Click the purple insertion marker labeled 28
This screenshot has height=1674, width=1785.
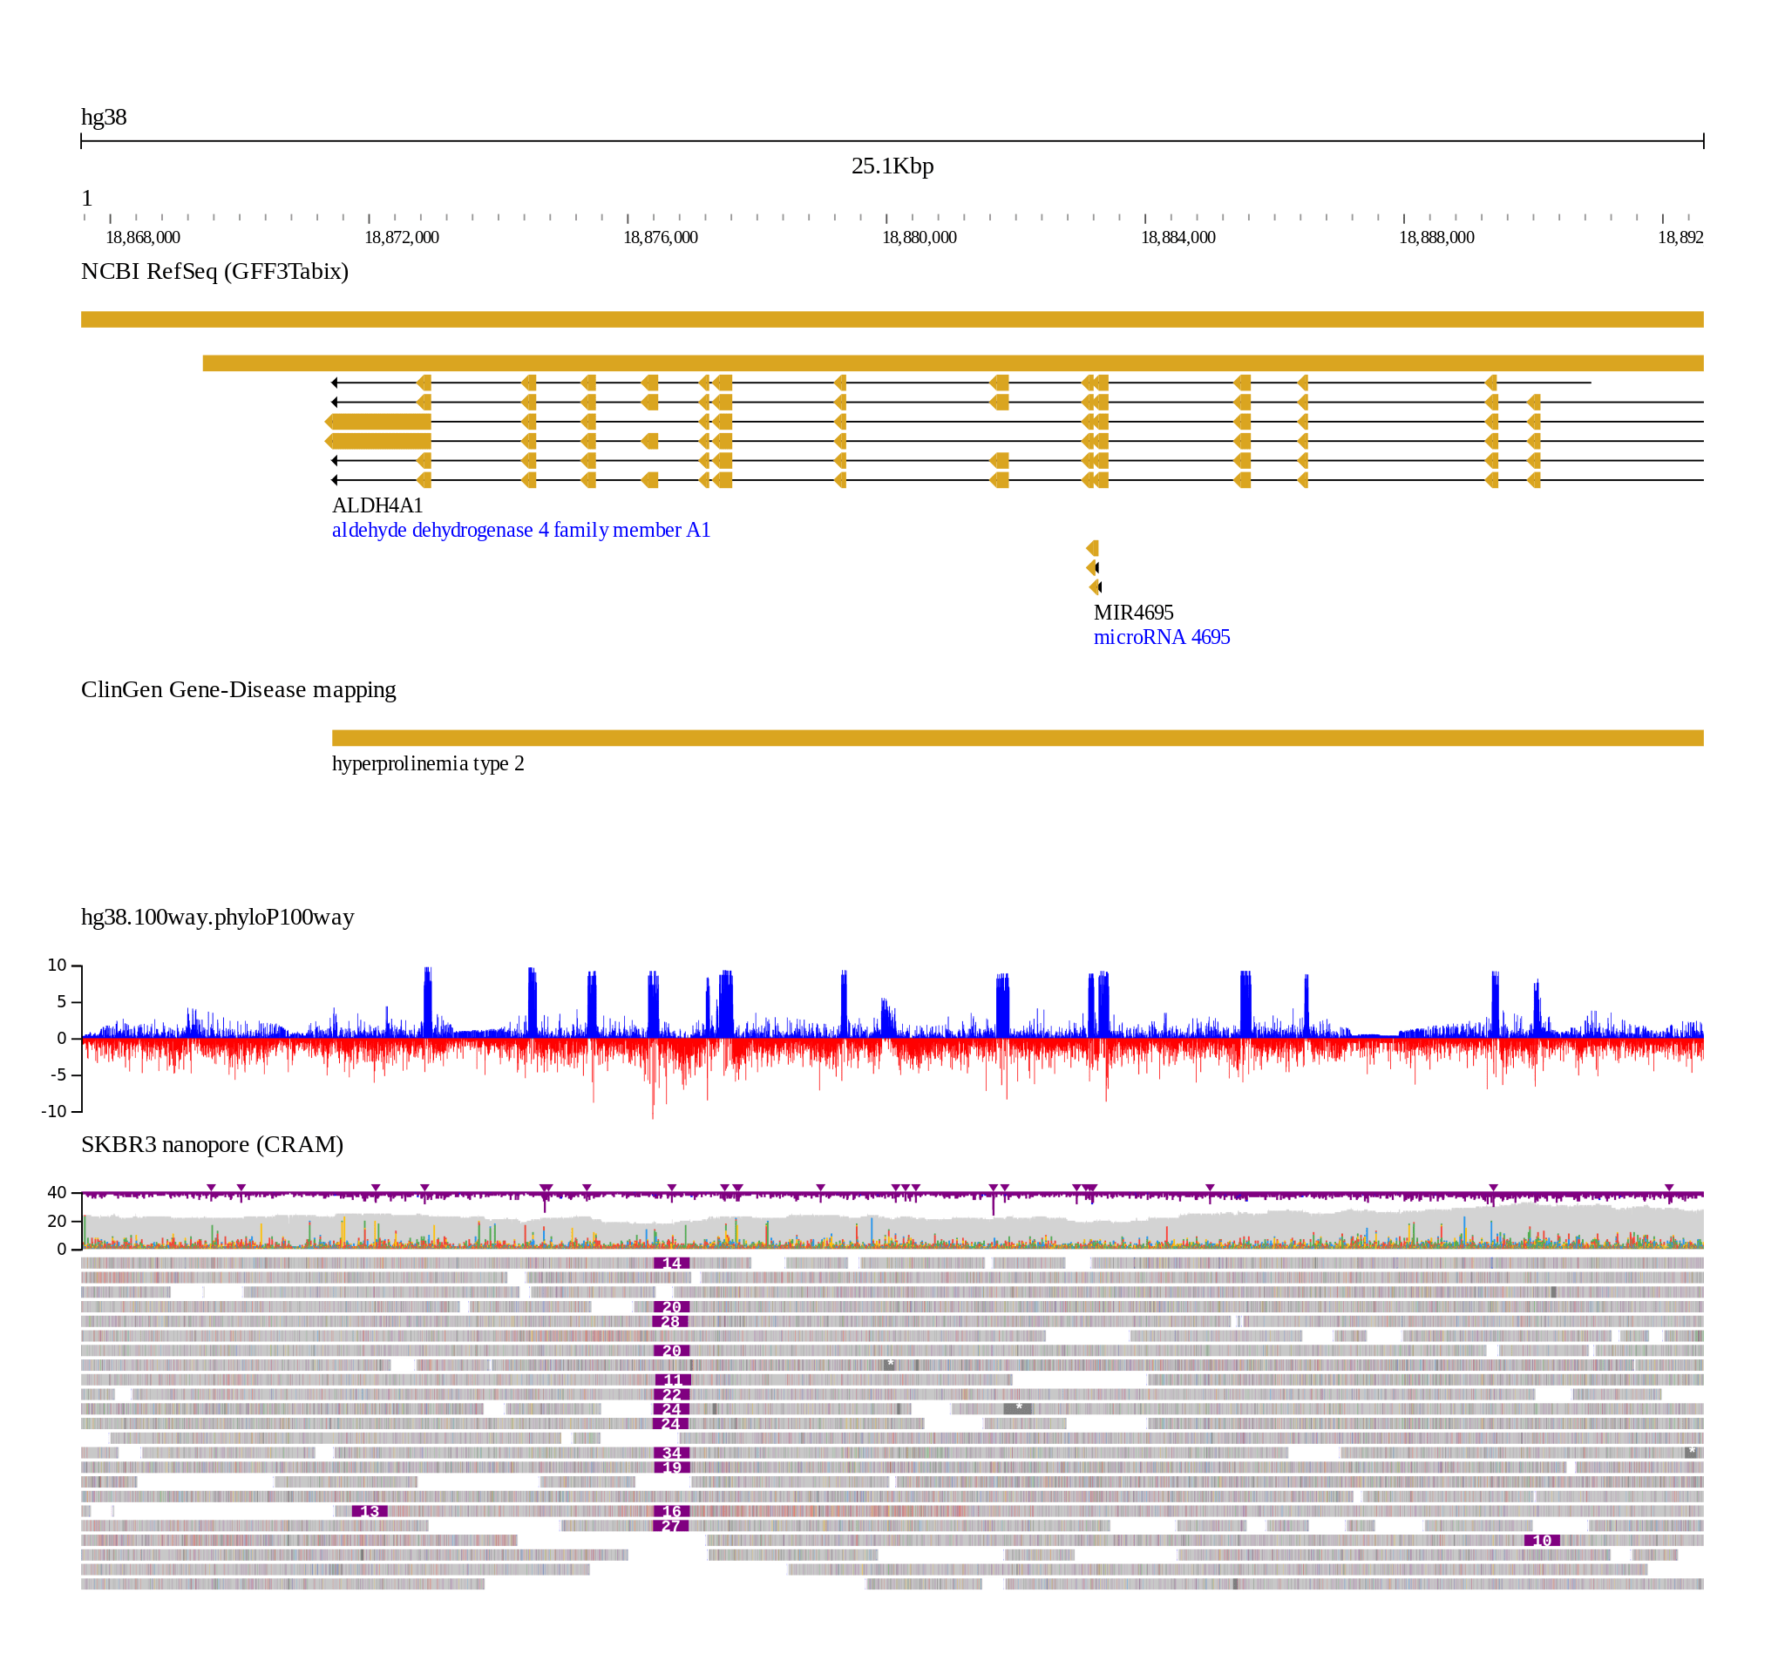[670, 1321]
